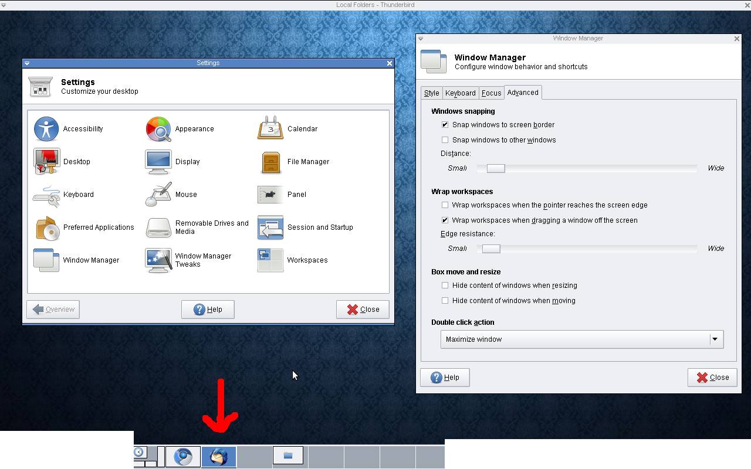Open the Settings window title bar menu arrow
This screenshot has height=469, width=751.
(x=27, y=63)
